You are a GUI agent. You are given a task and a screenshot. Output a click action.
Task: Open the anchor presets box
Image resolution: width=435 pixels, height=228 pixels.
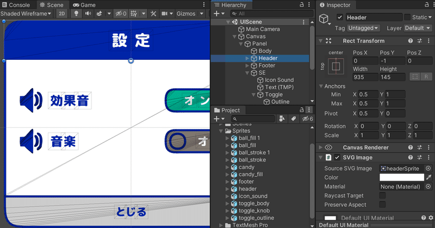coord(336,66)
